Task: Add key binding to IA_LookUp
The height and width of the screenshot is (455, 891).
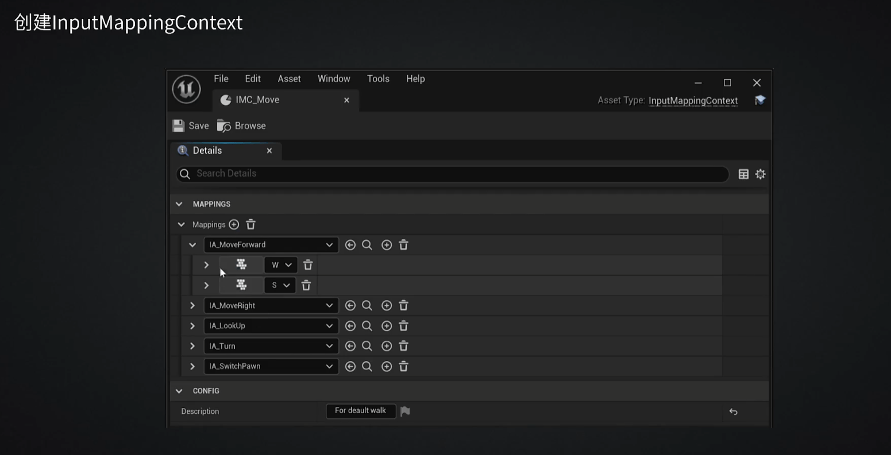Action: coord(387,326)
